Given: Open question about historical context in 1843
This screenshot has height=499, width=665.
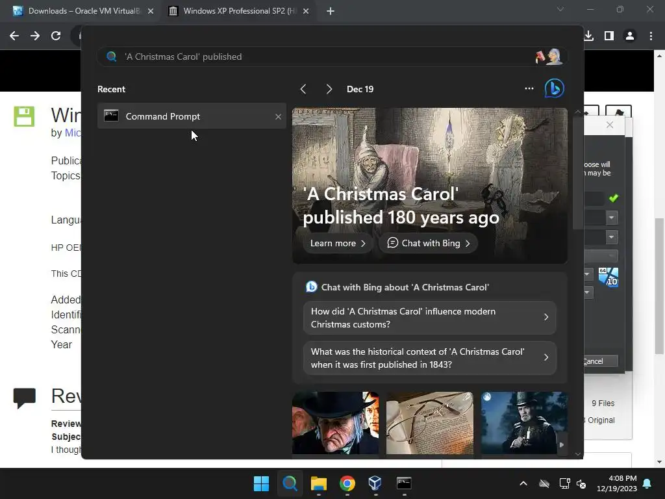Looking at the screenshot, I should coord(430,358).
